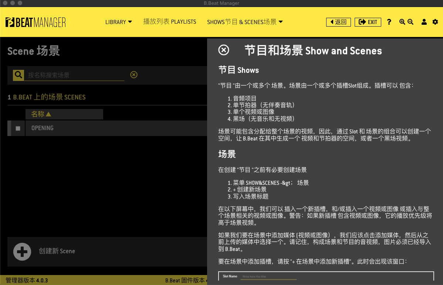The width and height of the screenshot is (443, 285).
Task: Click the yellow search magnifier icon
Action: coord(18,75)
